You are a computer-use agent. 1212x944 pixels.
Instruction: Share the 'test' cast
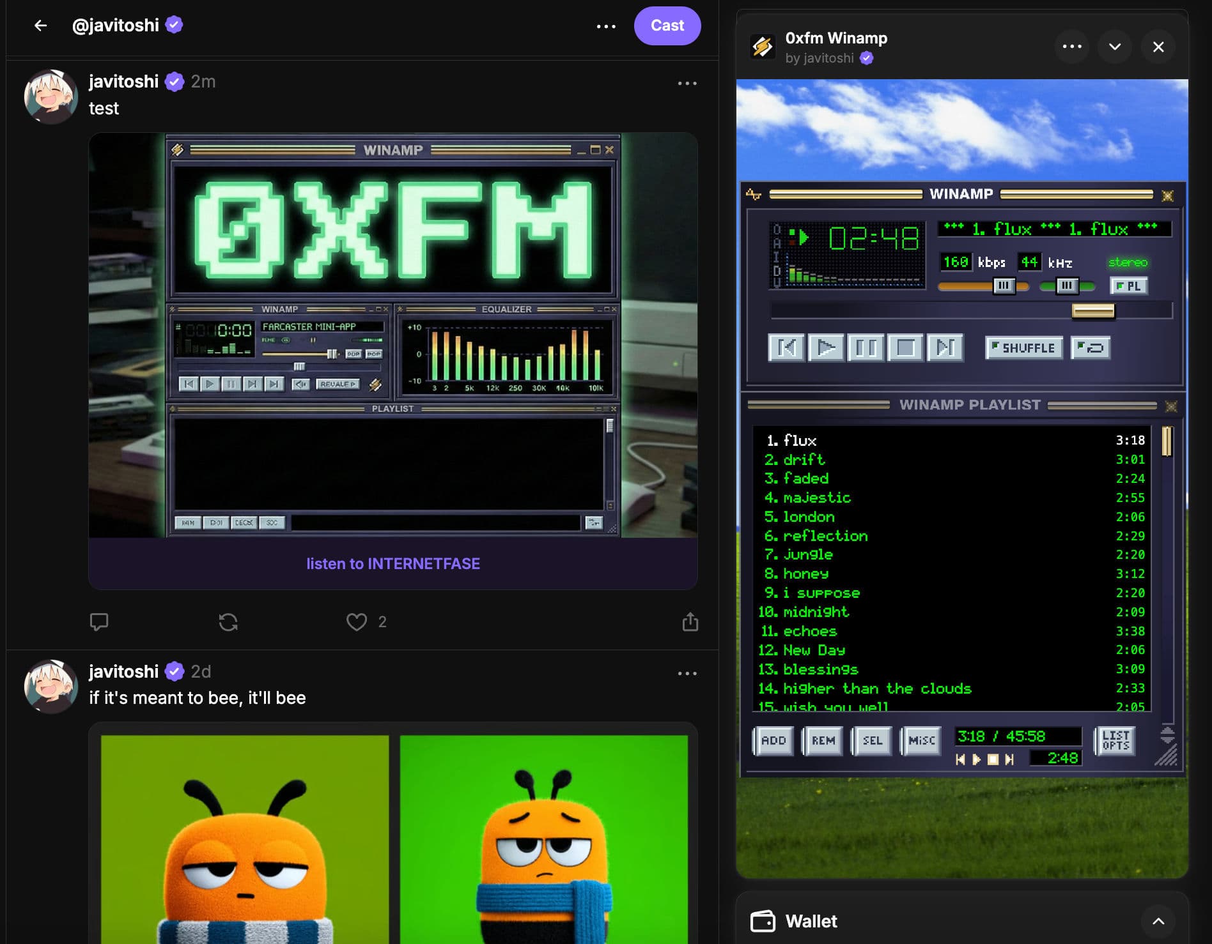tap(690, 621)
